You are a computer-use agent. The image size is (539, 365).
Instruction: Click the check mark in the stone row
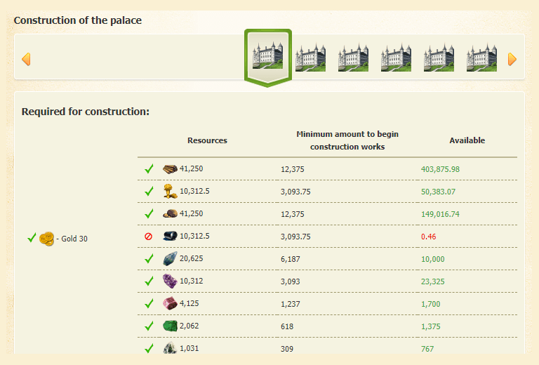click(149, 214)
